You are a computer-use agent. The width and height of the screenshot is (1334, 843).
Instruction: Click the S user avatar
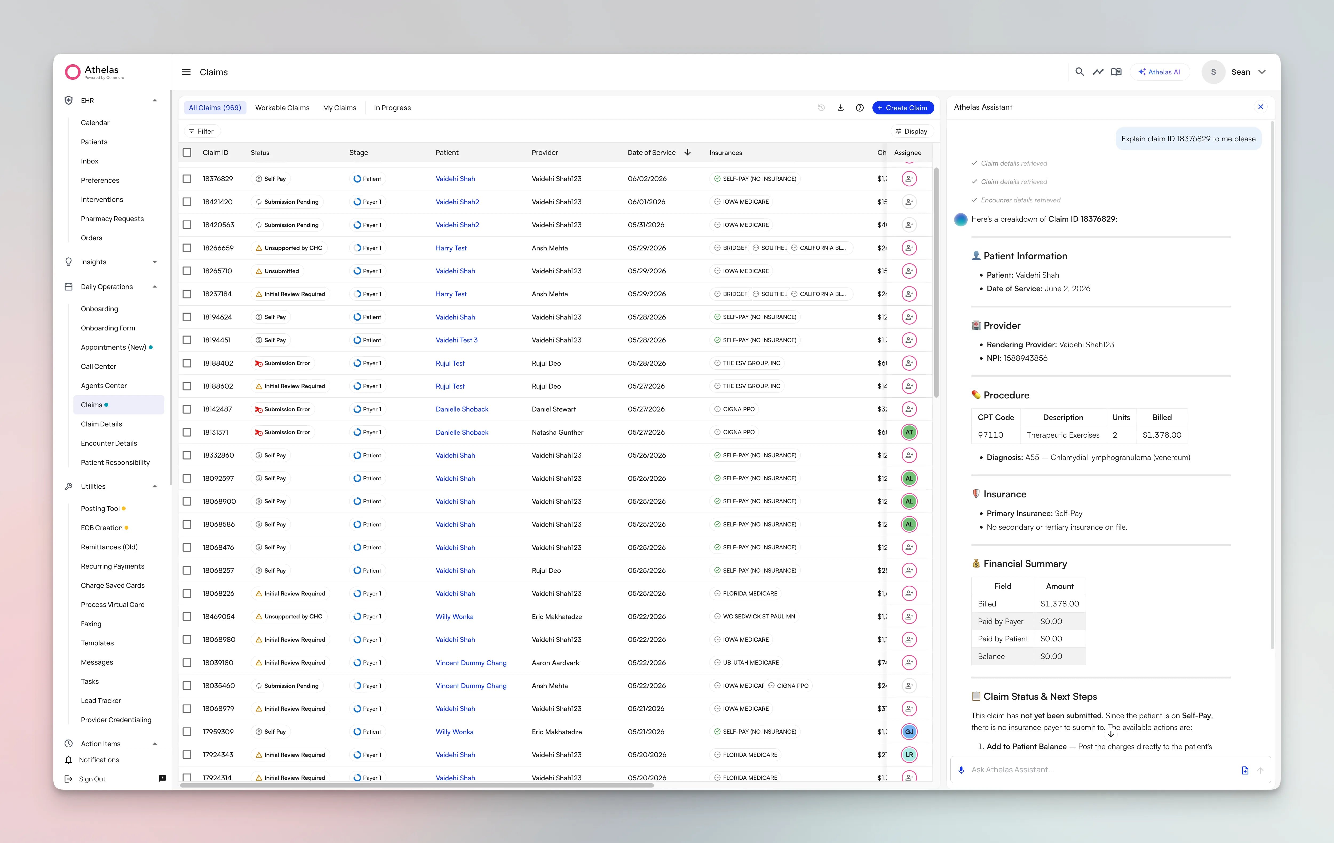pyautogui.click(x=1213, y=72)
